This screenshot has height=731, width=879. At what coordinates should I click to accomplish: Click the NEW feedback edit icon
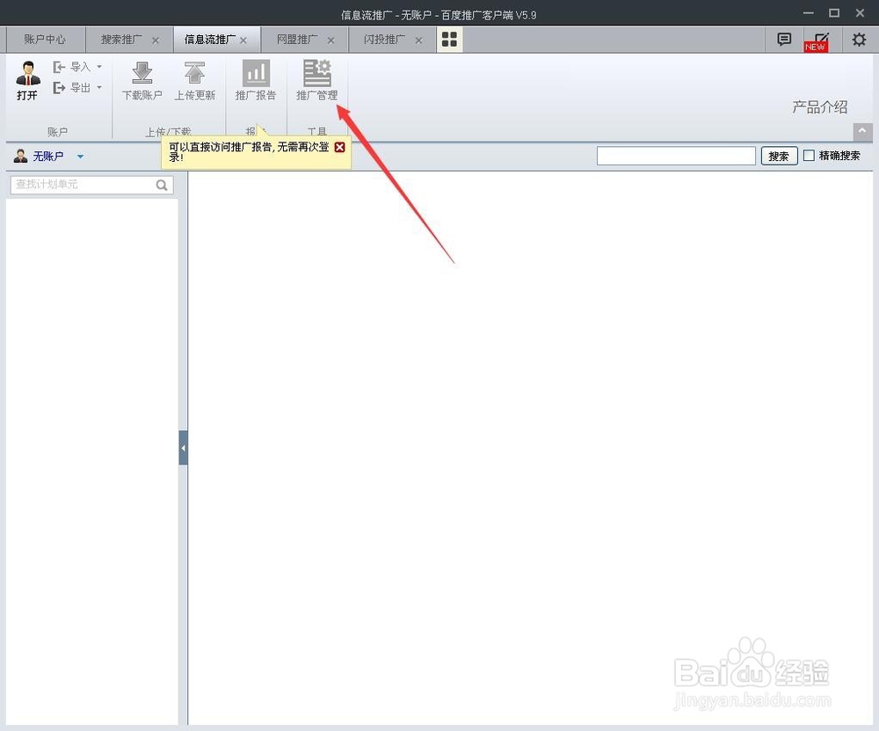[817, 41]
